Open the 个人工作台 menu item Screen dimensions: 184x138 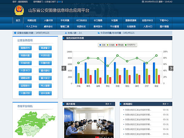pyautogui.click(x=32, y=27)
